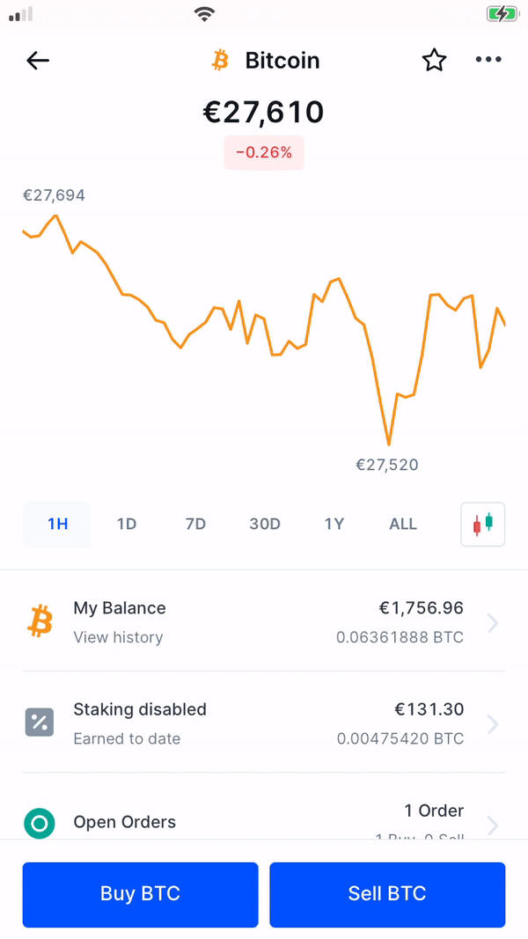Tap the -0.26% price change badge
Viewport: 528px width, 939px height.
point(264,152)
